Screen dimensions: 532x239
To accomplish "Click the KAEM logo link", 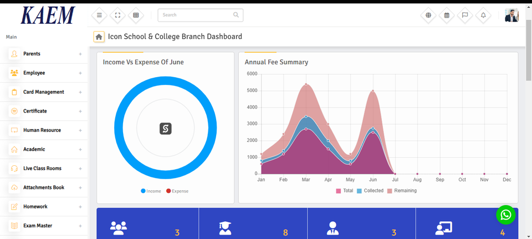I will (x=47, y=16).
